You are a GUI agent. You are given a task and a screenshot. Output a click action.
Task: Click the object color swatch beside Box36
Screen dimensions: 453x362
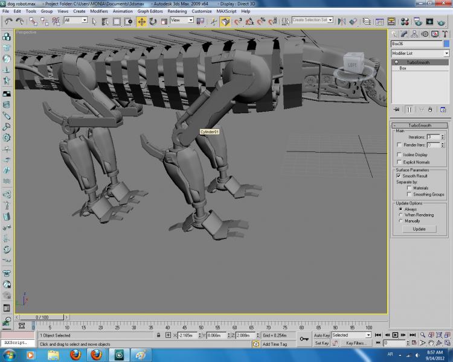click(x=446, y=43)
